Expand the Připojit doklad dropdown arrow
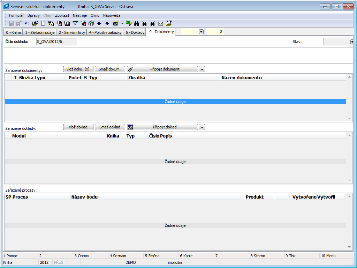This screenshot has width=357, height=268. 202,127
